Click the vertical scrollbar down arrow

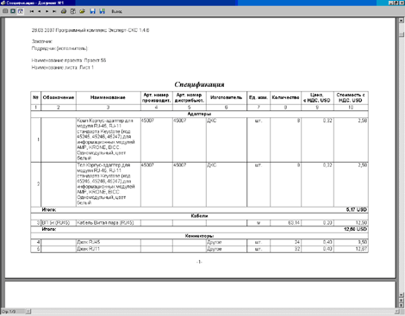402,294
